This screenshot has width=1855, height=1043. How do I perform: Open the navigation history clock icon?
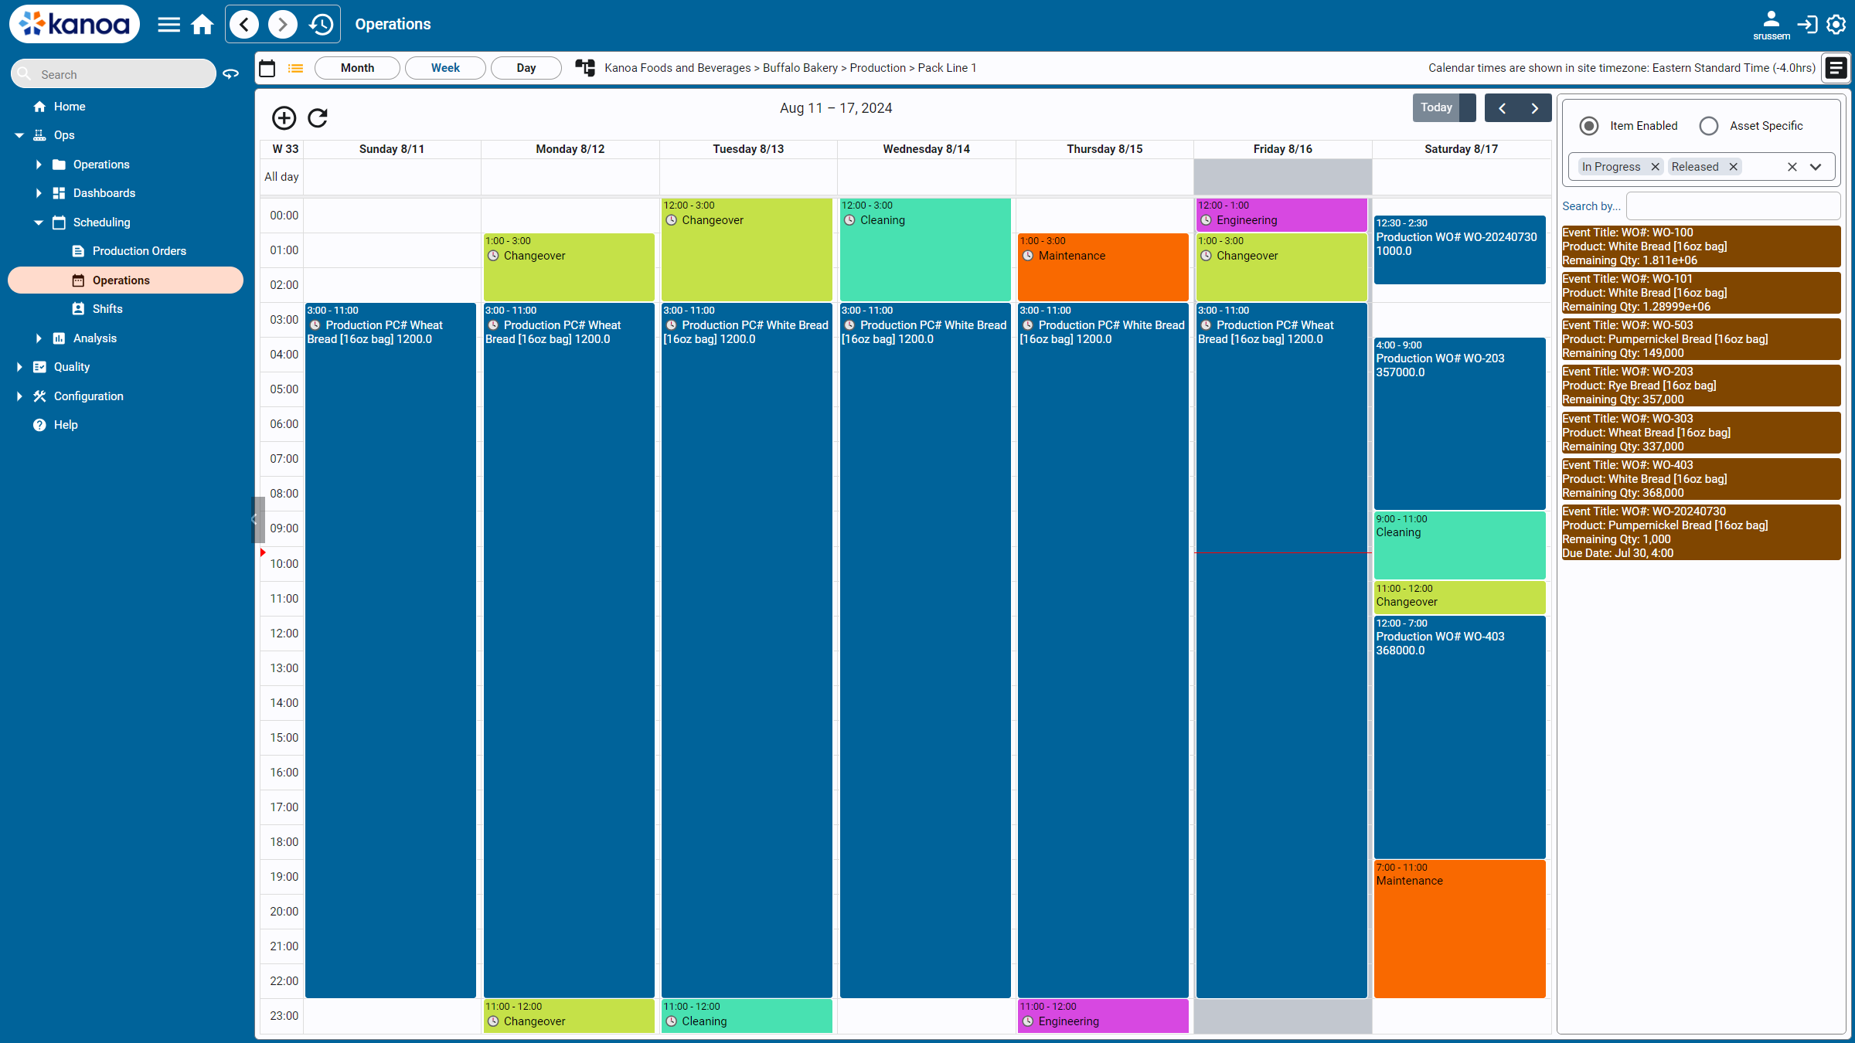[x=321, y=25]
